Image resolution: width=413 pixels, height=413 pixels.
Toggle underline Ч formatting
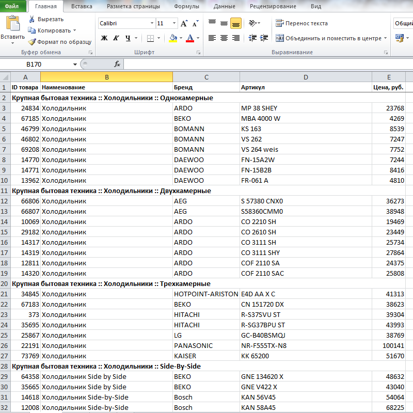[128, 38]
